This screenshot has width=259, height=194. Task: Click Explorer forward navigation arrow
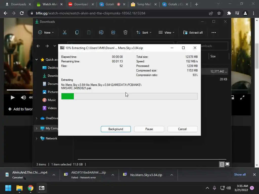pyautogui.click(x=47, y=46)
